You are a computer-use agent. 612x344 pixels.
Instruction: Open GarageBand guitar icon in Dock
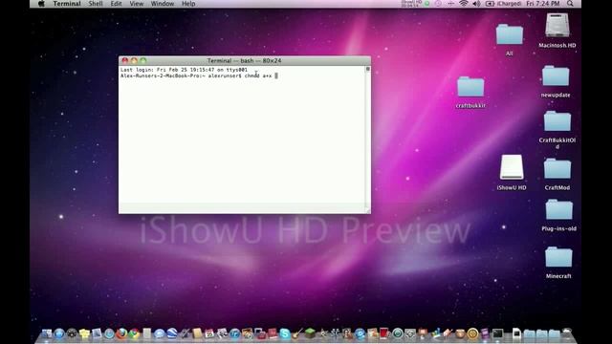[x=297, y=333]
